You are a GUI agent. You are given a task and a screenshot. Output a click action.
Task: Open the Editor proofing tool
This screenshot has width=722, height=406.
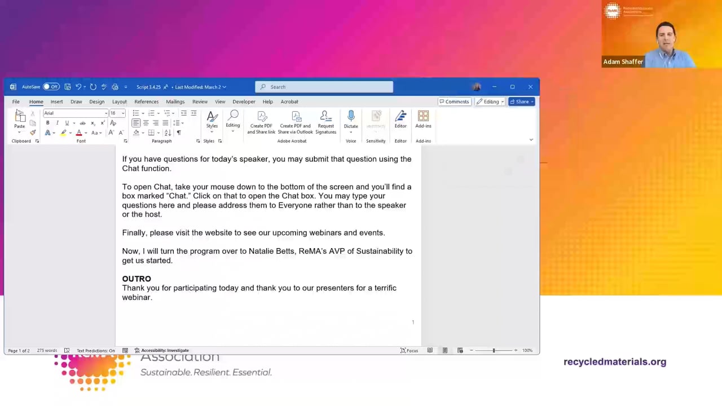point(400,120)
